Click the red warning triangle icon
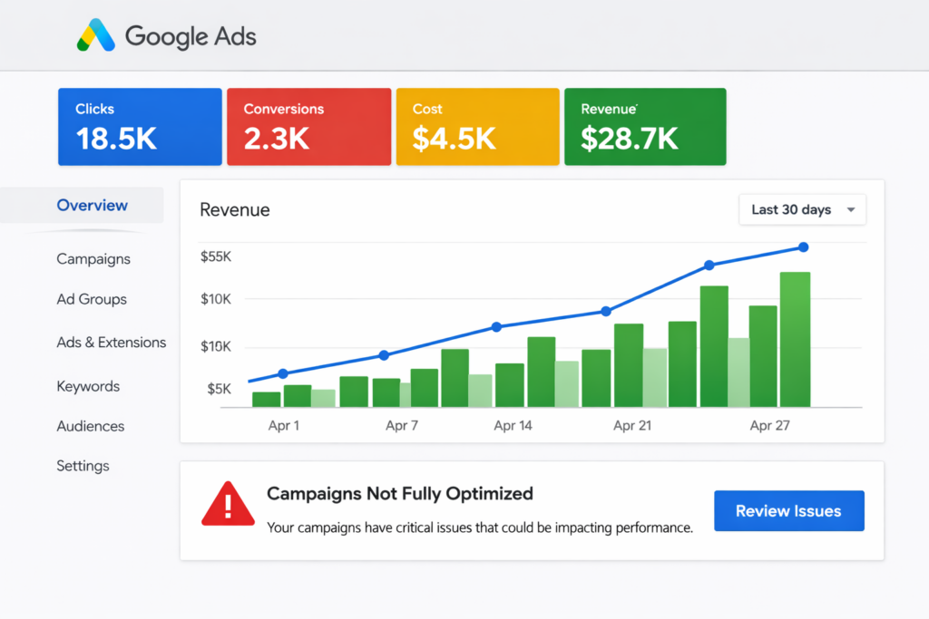The image size is (929, 619). (x=228, y=504)
